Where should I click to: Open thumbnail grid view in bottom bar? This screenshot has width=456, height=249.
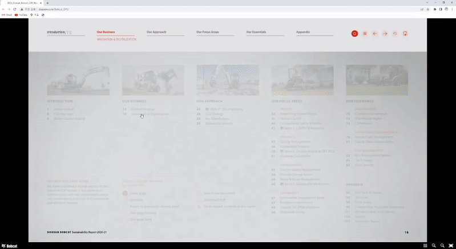tap(425, 246)
